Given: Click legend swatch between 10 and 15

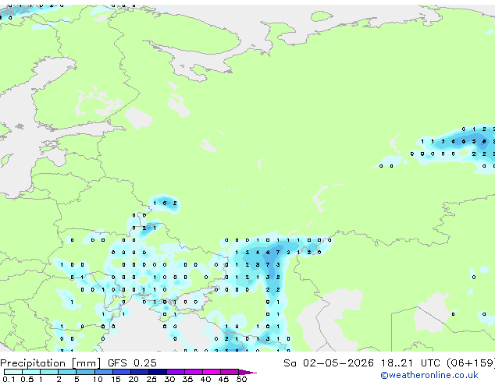Looking at the screenshot, I should click(x=103, y=372).
